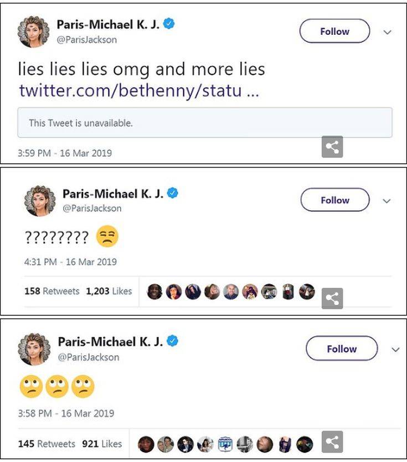Click share icon on the 4:31 PM tweet

(332, 298)
